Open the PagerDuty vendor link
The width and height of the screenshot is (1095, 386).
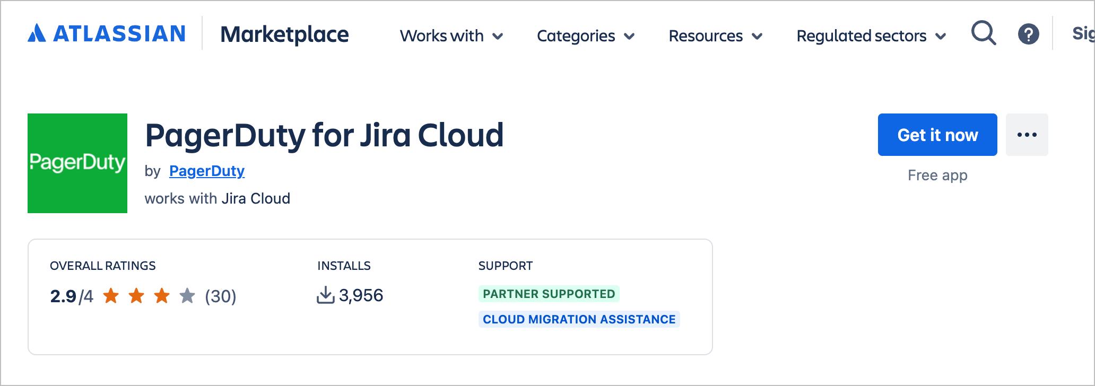coord(207,171)
